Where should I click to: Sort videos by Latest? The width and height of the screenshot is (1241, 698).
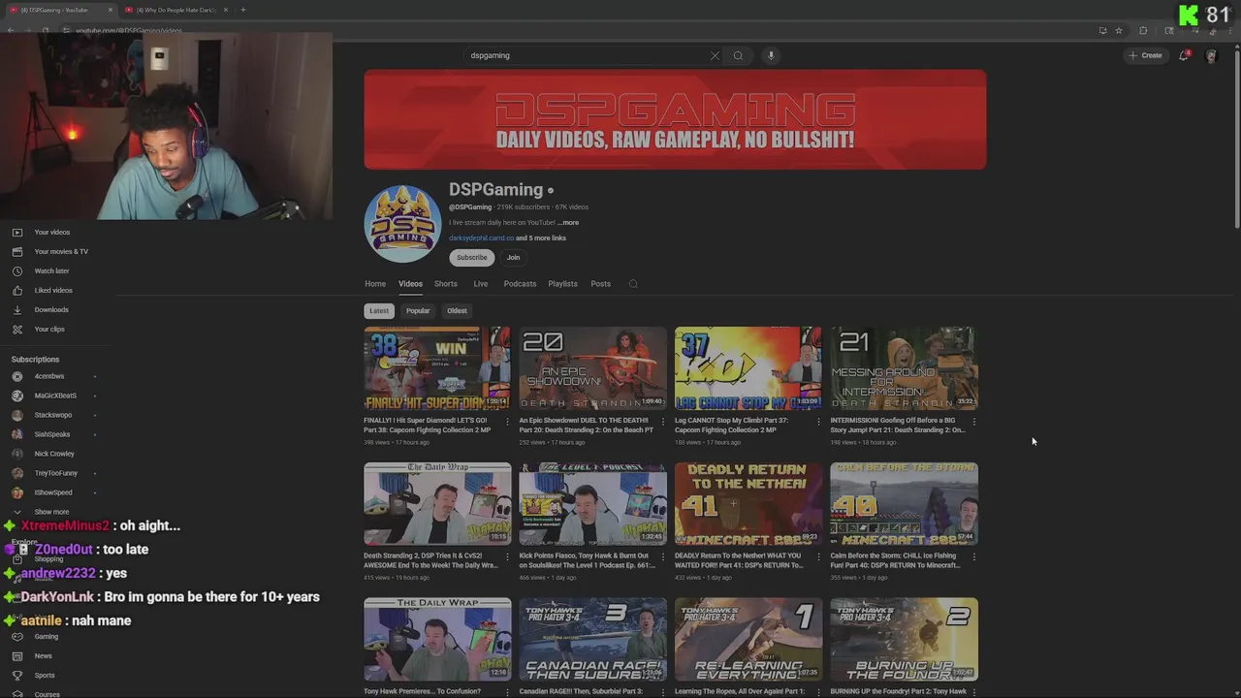click(x=379, y=311)
